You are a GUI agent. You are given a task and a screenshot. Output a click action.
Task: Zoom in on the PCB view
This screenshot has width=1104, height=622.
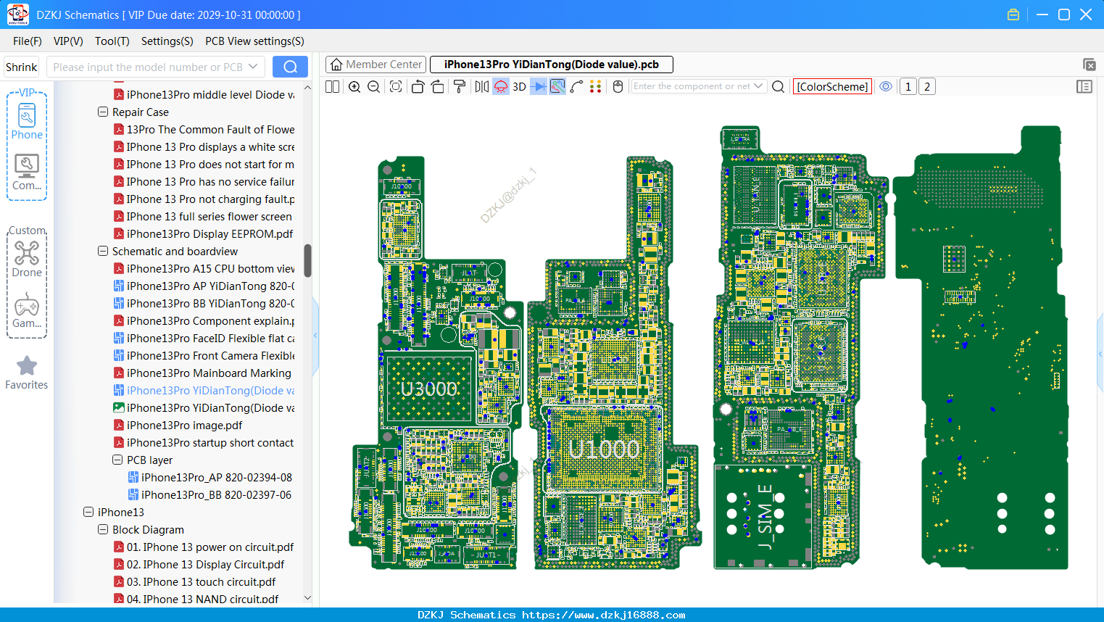click(x=354, y=86)
